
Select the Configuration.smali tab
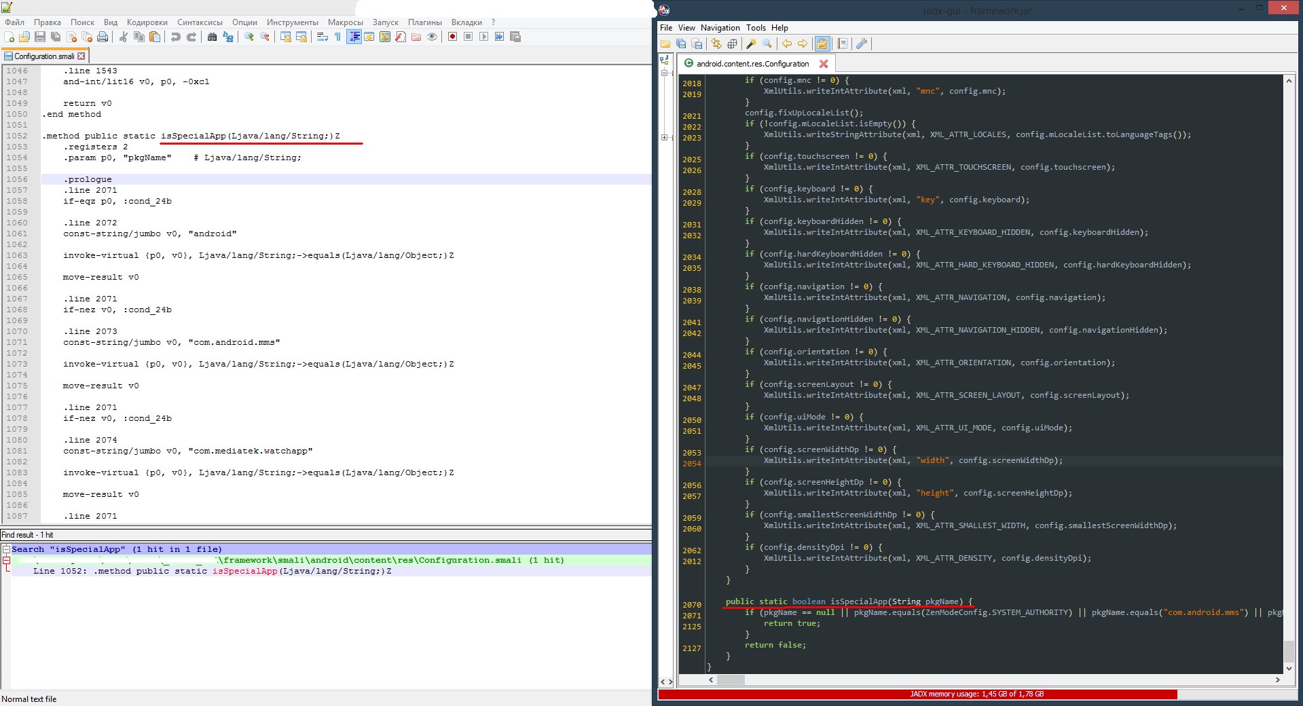click(x=44, y=56)
